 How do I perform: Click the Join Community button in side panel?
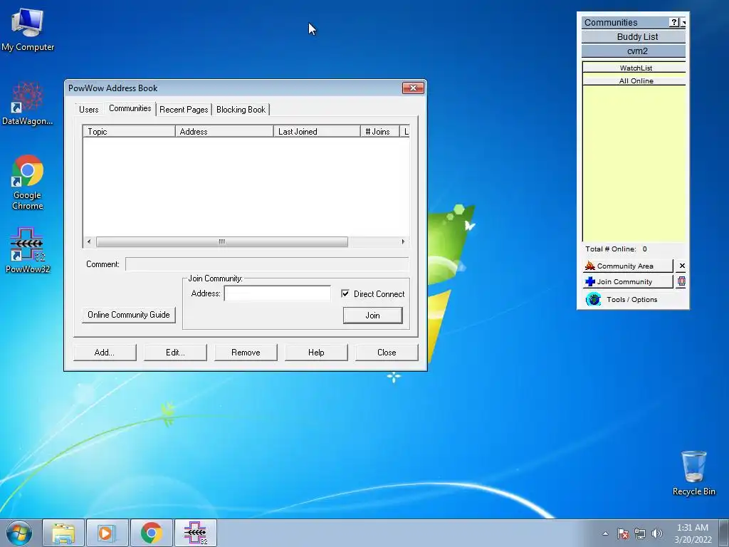point(628,282)
